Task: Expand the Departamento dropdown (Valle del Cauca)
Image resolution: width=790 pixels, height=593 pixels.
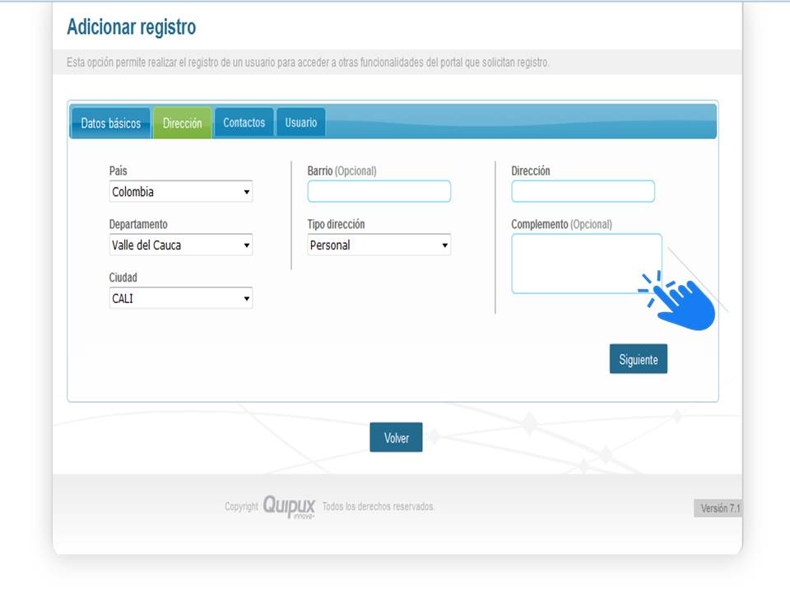Action: click(x=180, y=245)
